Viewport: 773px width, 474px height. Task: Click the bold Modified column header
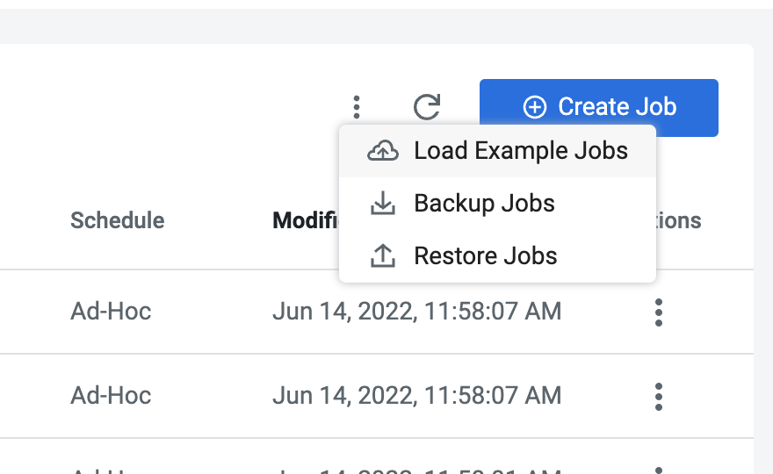coord(305,220)
